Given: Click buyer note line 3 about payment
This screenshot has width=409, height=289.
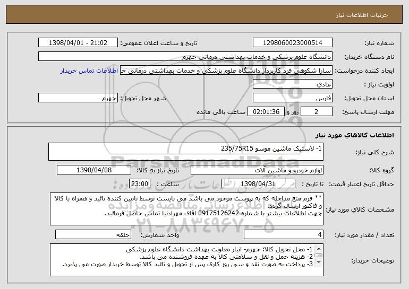Looking at the screenshot, I should [188, 264].
